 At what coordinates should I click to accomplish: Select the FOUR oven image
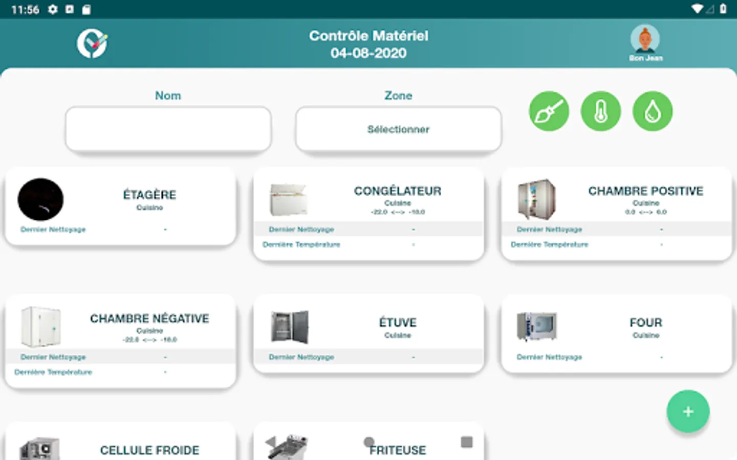pos(536,326)
